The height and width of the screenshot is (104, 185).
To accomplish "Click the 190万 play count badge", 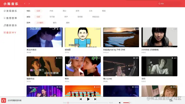I will [59, 58].
